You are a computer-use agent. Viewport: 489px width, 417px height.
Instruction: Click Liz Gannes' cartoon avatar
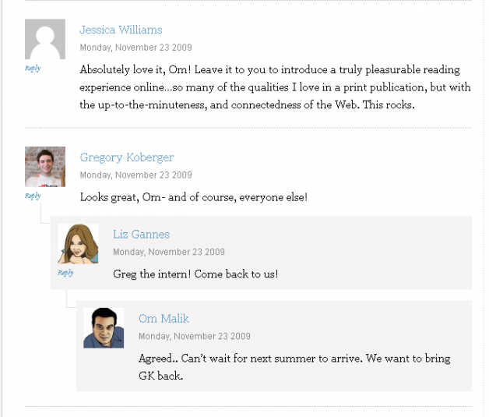pyautogui.click(x=78, y=244)
